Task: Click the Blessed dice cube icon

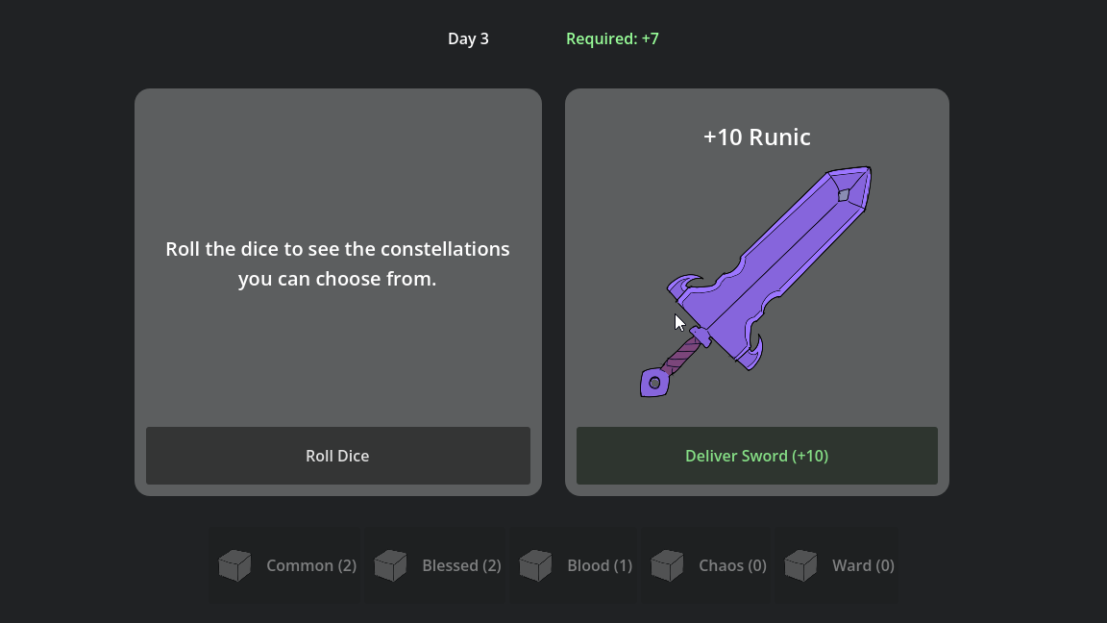Action: 390,565
